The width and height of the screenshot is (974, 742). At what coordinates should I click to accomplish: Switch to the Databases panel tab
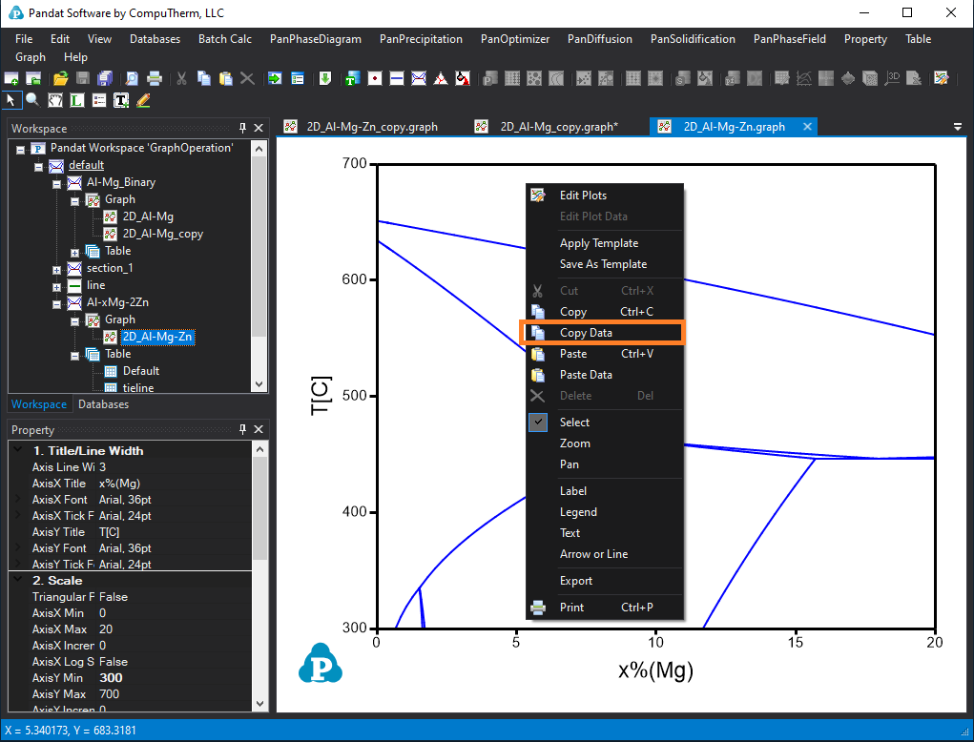103,404
